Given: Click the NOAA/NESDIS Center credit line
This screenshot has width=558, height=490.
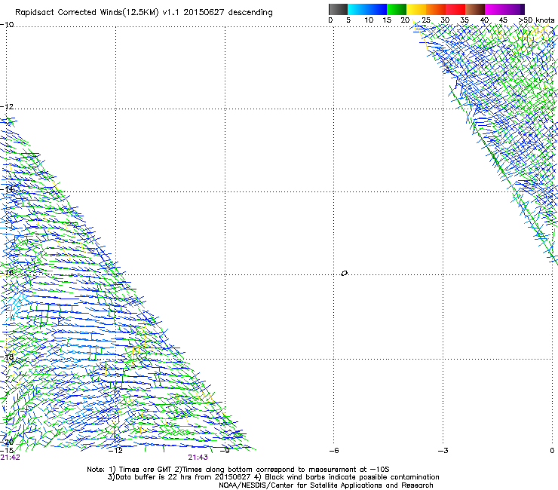Looking at the screenshot, I should coord(326,485).
